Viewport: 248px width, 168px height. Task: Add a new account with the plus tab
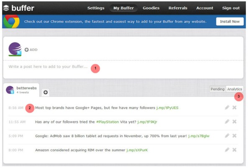click(46, 92)
